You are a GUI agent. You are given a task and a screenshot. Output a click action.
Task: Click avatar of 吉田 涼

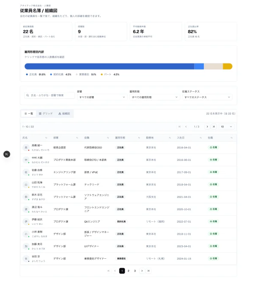tap(26, 259)
